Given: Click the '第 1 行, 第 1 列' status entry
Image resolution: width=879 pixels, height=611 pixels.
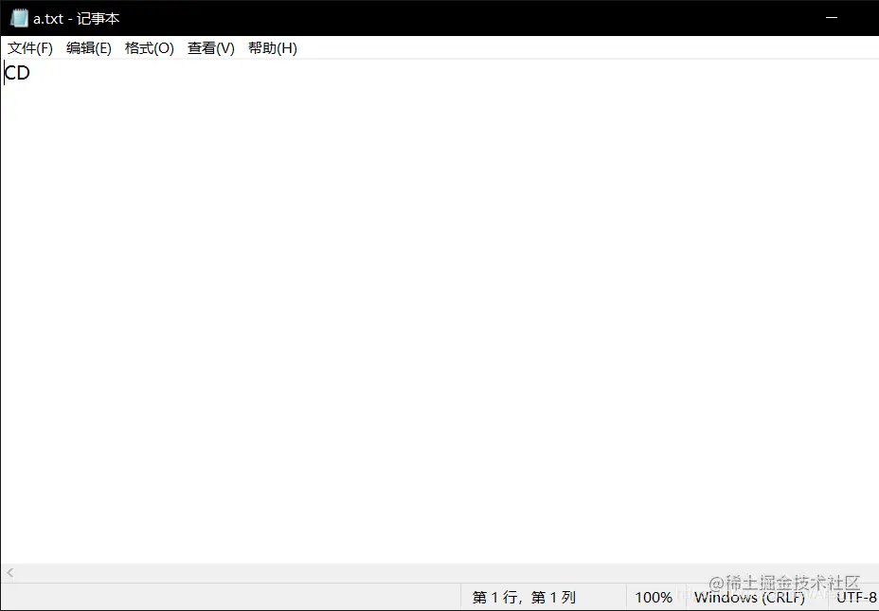Looking at the screenshot, I should 524,598.
